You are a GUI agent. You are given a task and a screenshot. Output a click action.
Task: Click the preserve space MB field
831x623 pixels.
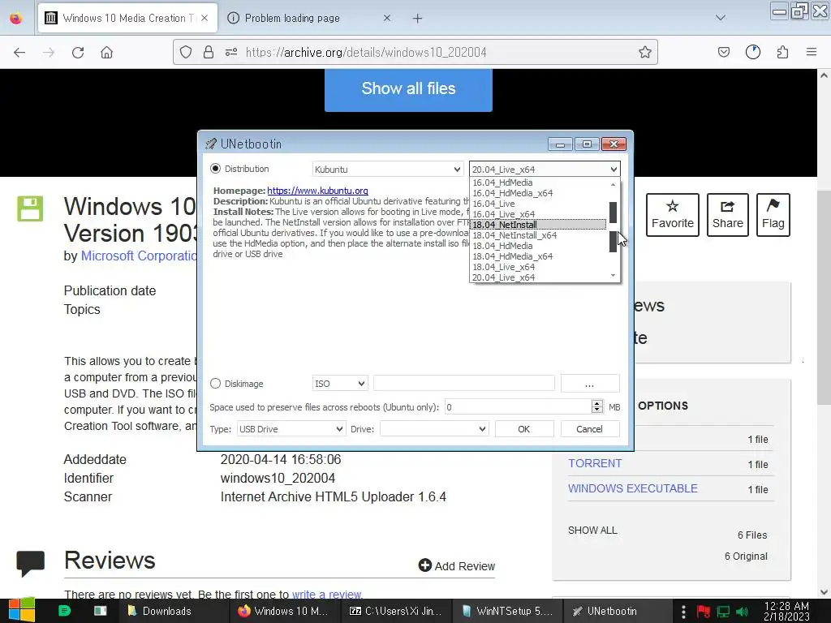518,407
